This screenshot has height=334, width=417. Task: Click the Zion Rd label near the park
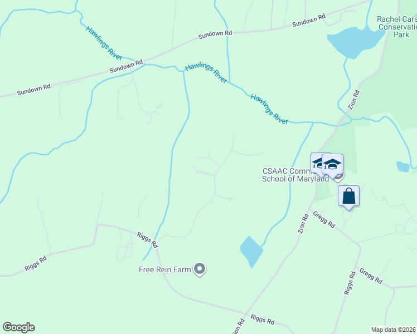pos(354,100)
